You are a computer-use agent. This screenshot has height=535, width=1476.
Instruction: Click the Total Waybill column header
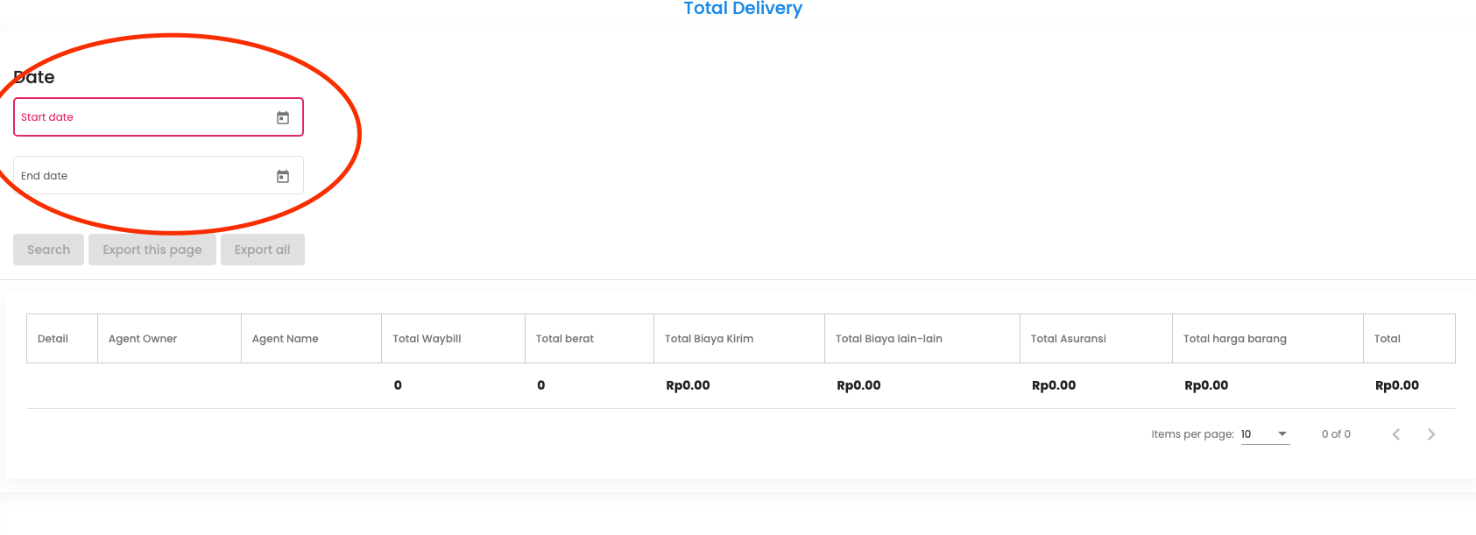pyautogui.click(x=427, y=339)
